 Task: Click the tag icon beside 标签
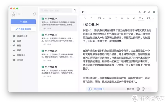14,46
